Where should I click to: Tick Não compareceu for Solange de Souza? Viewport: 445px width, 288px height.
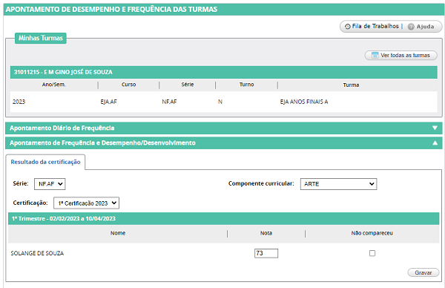coord(372,253)
